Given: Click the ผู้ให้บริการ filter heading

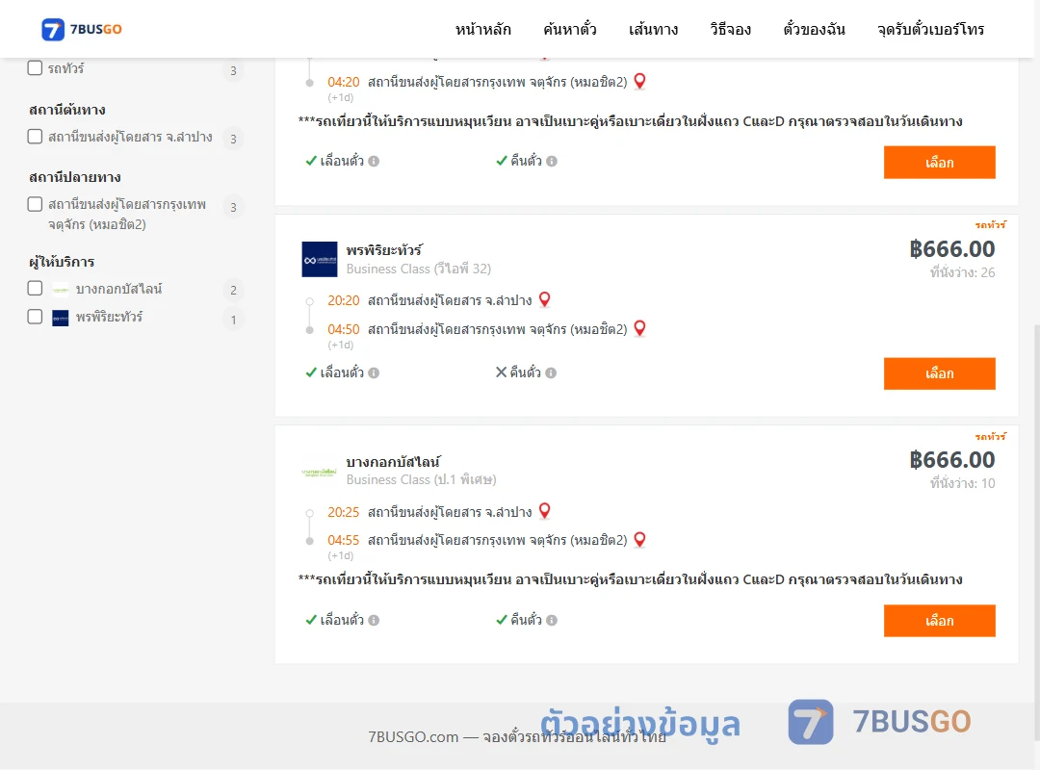Looking at the screenshot, I should pyautogui.click(x=62, y=262).
